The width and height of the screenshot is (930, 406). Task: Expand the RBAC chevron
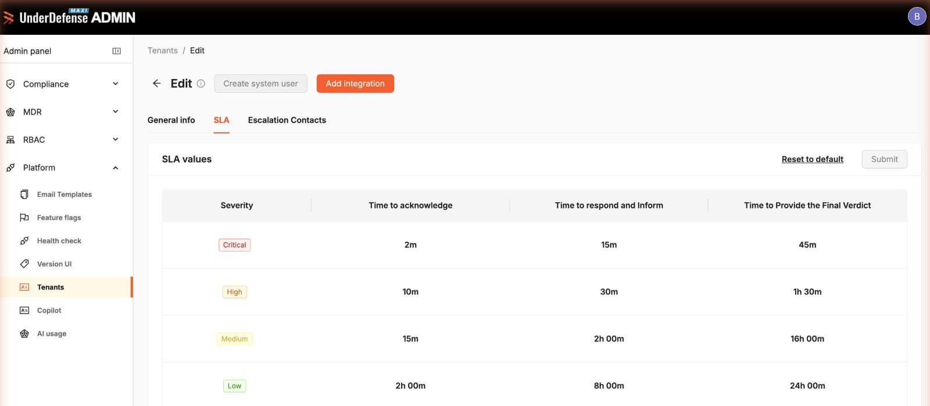point(116,139)
